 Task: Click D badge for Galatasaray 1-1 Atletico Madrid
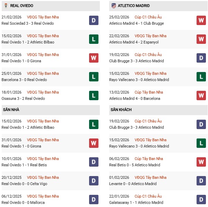201,200
